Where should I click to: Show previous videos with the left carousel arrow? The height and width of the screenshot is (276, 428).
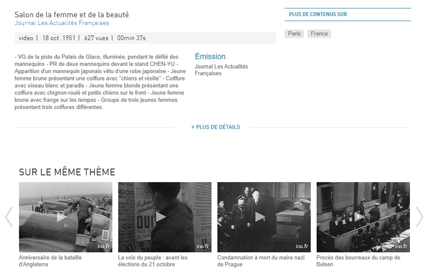tap(9, 217)
